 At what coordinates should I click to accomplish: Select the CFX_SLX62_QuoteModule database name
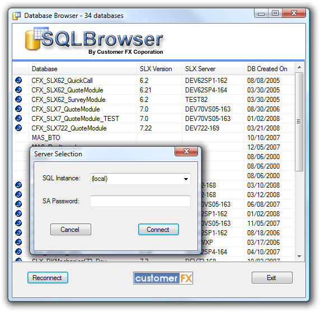[x=67, y=90]
